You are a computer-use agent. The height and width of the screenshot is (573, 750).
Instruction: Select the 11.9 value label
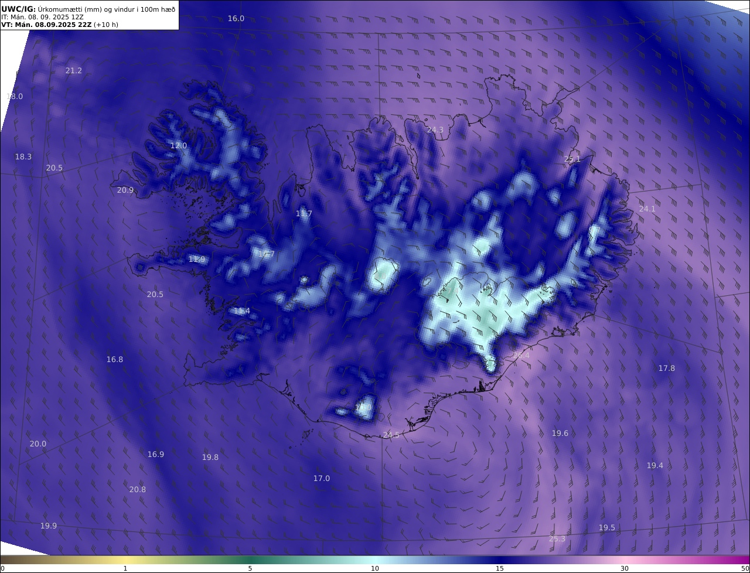point(197,260)
